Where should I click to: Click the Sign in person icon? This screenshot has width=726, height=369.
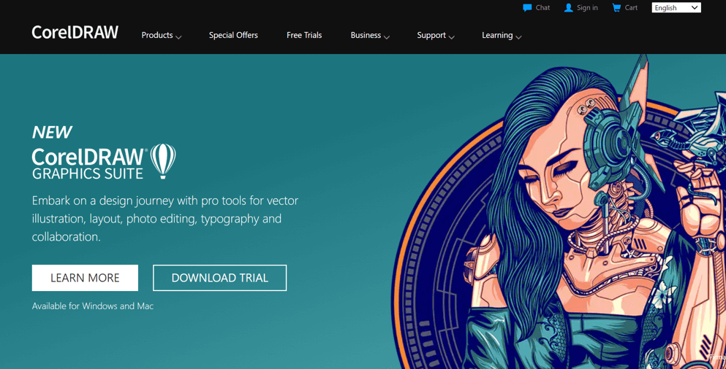point(569,8)
